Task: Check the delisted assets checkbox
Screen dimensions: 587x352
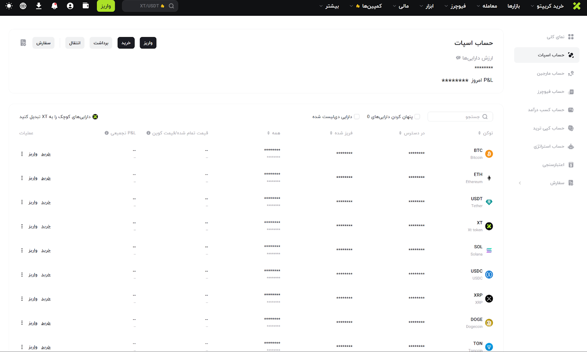Action: coord(357,117)
